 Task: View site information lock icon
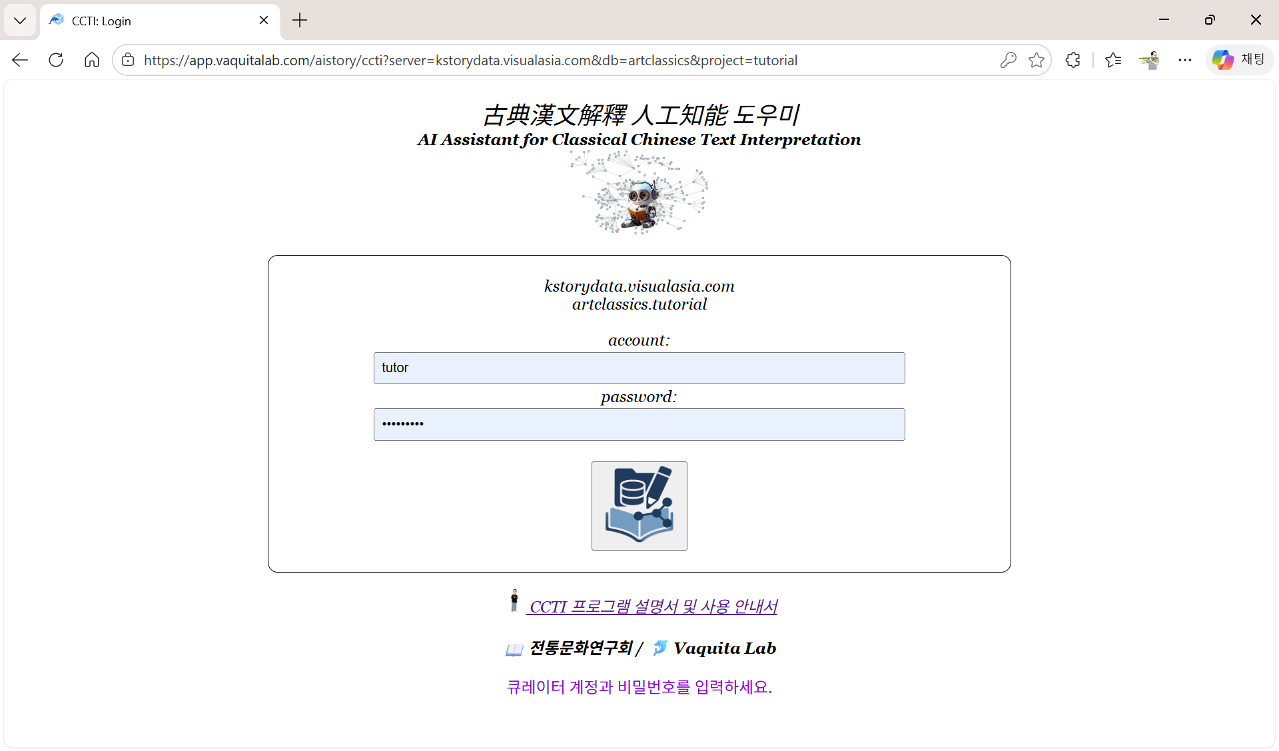(128, 60)
